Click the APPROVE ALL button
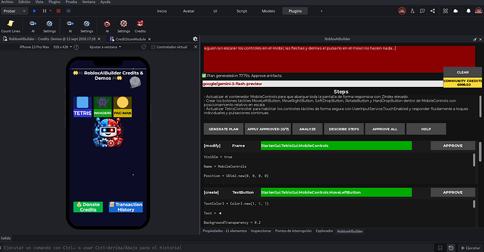The image size is (484, 252). pos(384,129)
